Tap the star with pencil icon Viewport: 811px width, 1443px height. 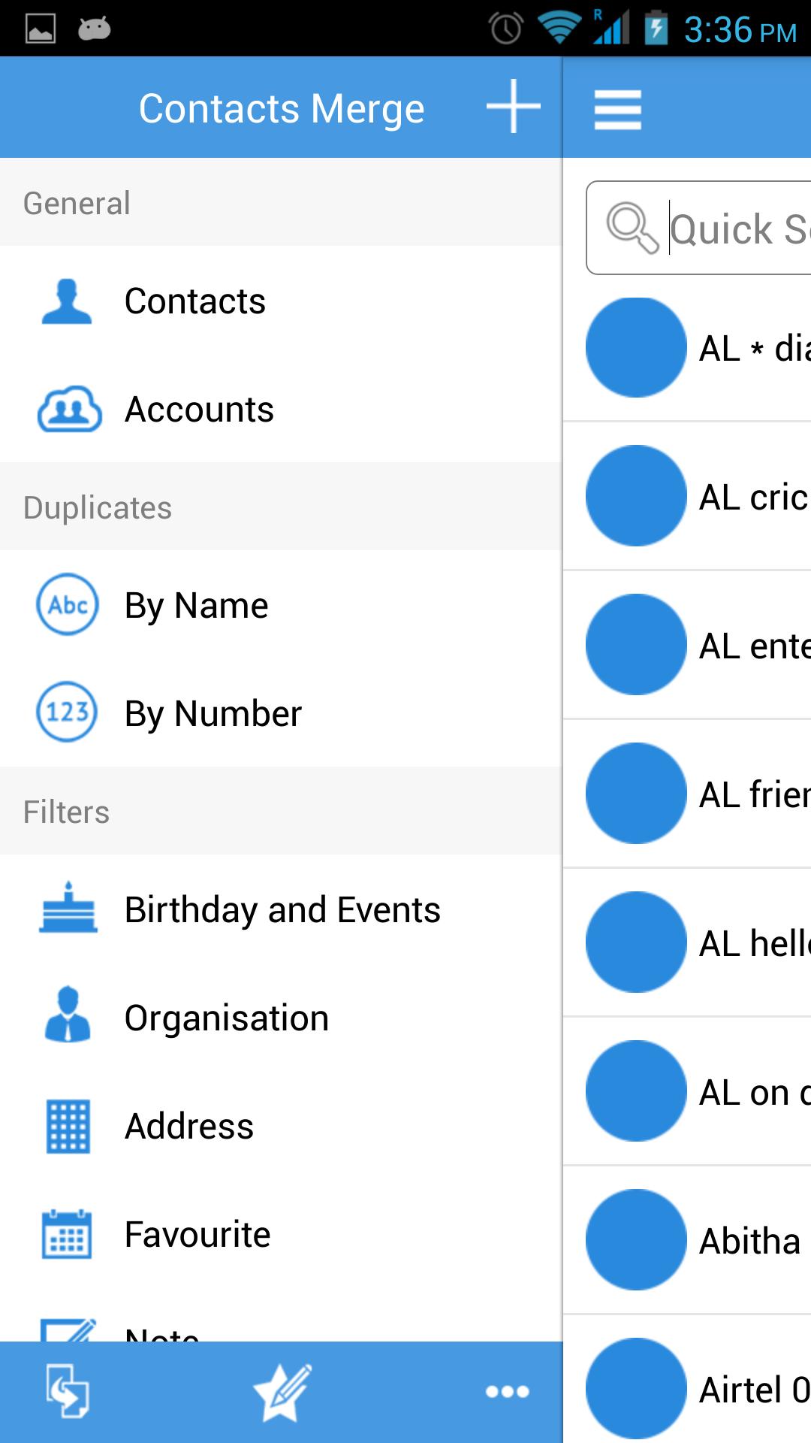tap(282, 1392)
